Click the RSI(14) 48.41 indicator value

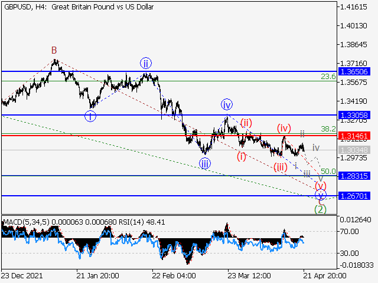(x=142, y=222)
